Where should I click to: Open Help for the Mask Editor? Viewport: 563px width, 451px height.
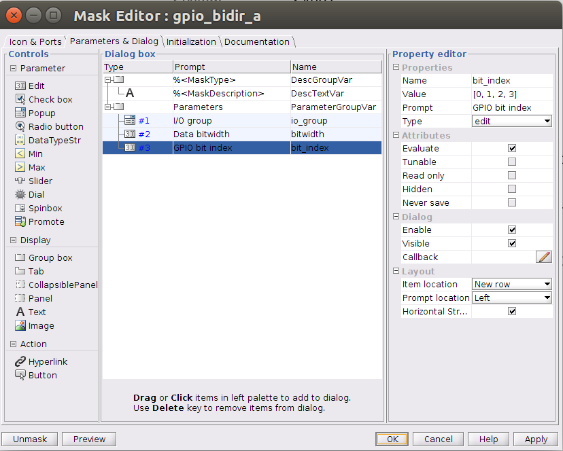[x=488, y=439]
